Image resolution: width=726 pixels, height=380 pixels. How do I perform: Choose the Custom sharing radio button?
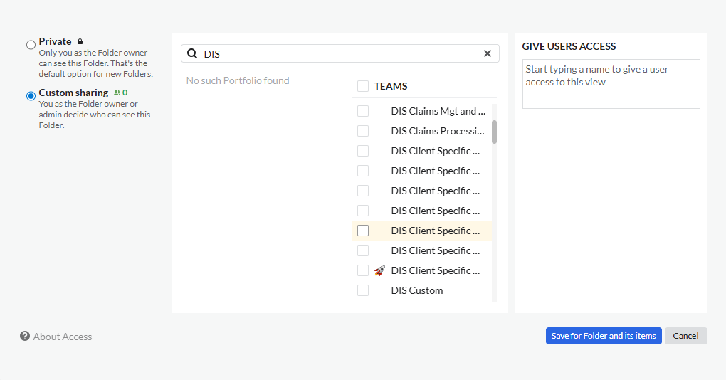pyautogui.click(x=31, y=96)
